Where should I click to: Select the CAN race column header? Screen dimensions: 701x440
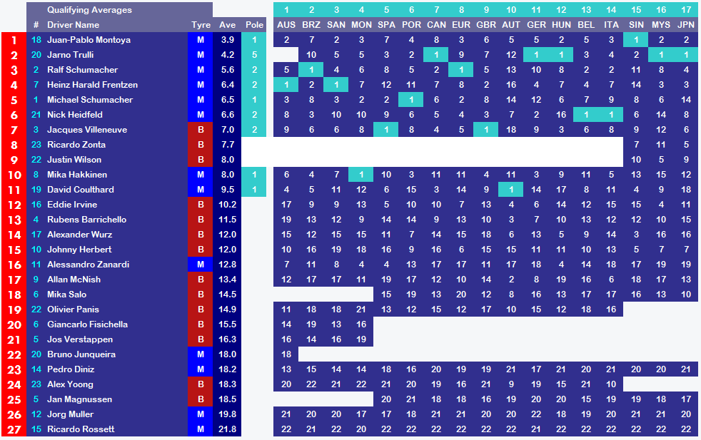(x=436, y=25)
